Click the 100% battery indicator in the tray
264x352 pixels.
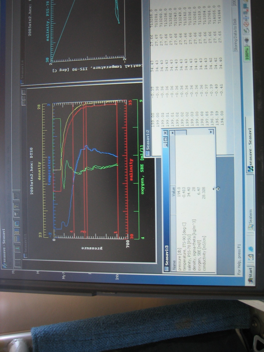(247, 54)
